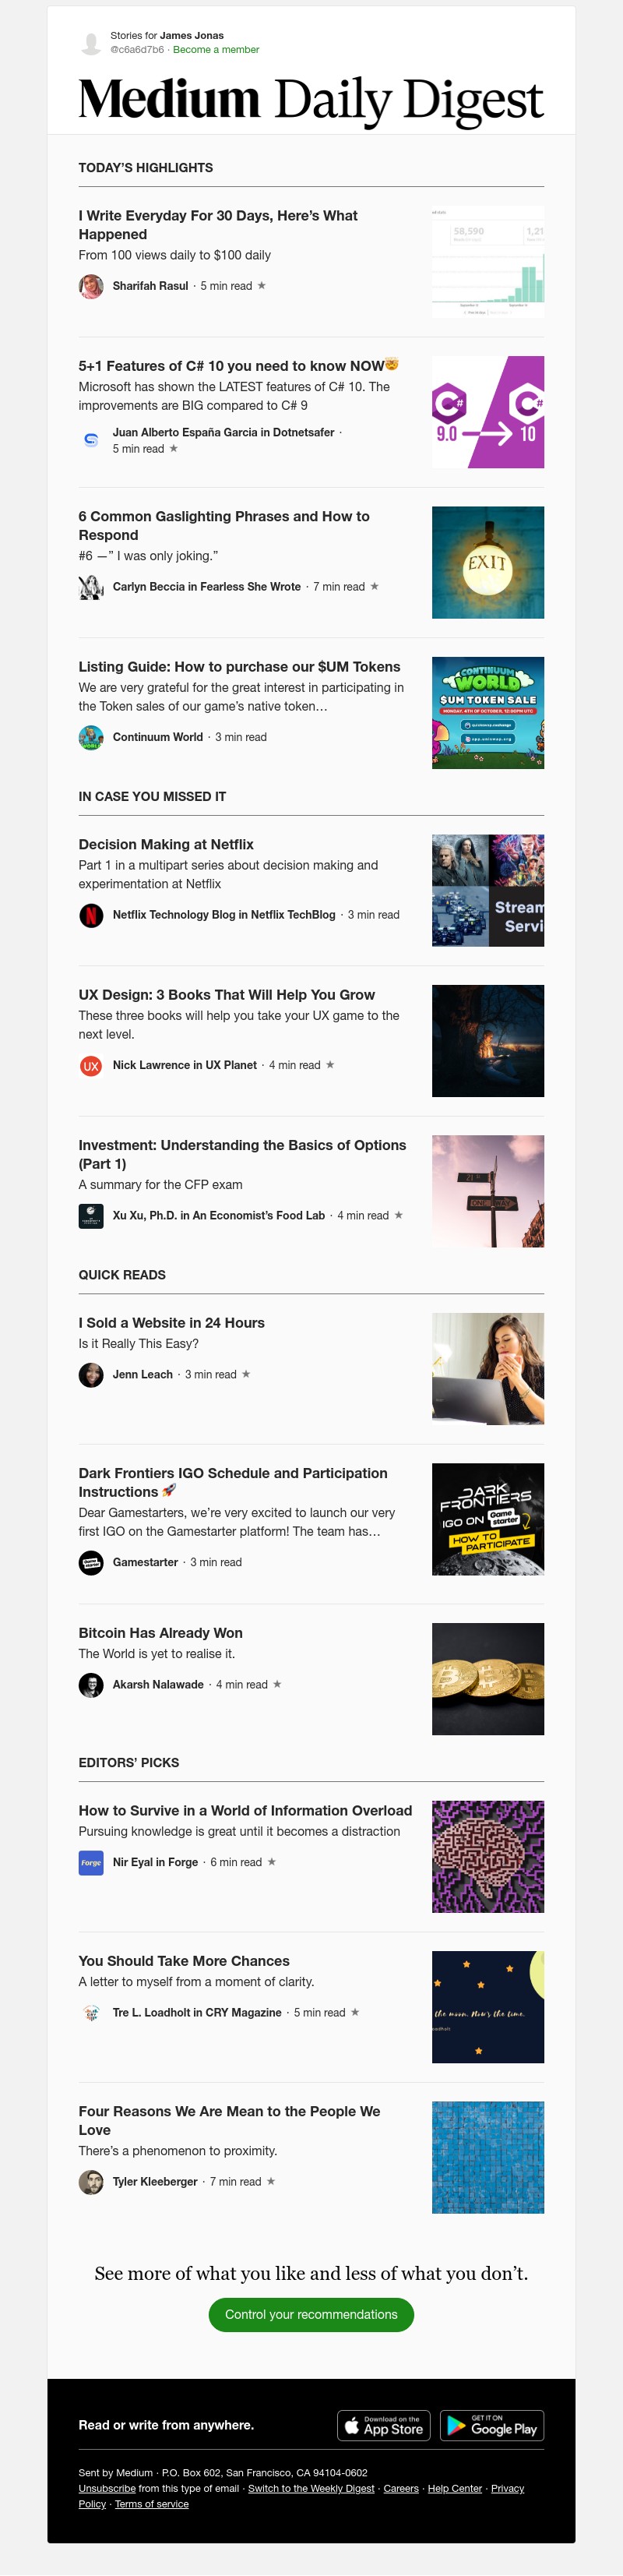623x2576 pixels.
Task: Follow the Become a member link
Action: (216, 50)
